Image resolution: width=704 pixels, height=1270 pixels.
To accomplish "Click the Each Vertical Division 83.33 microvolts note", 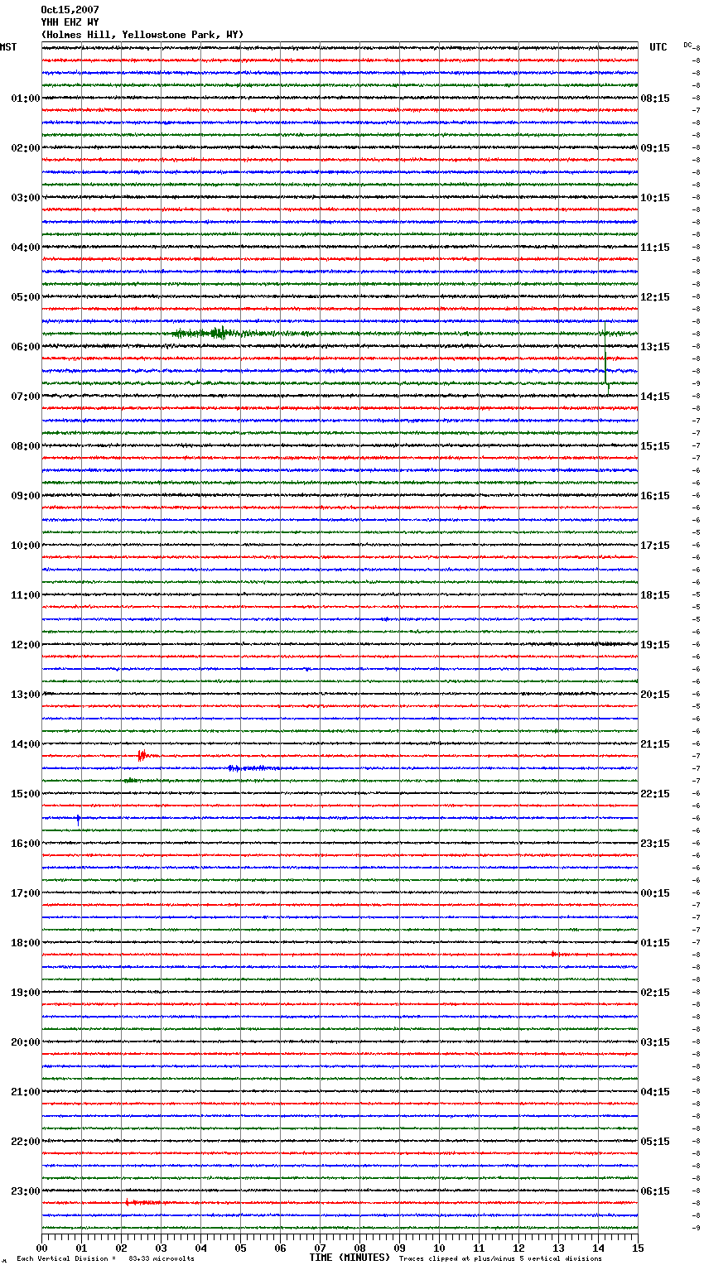I will click(105, 1258).
